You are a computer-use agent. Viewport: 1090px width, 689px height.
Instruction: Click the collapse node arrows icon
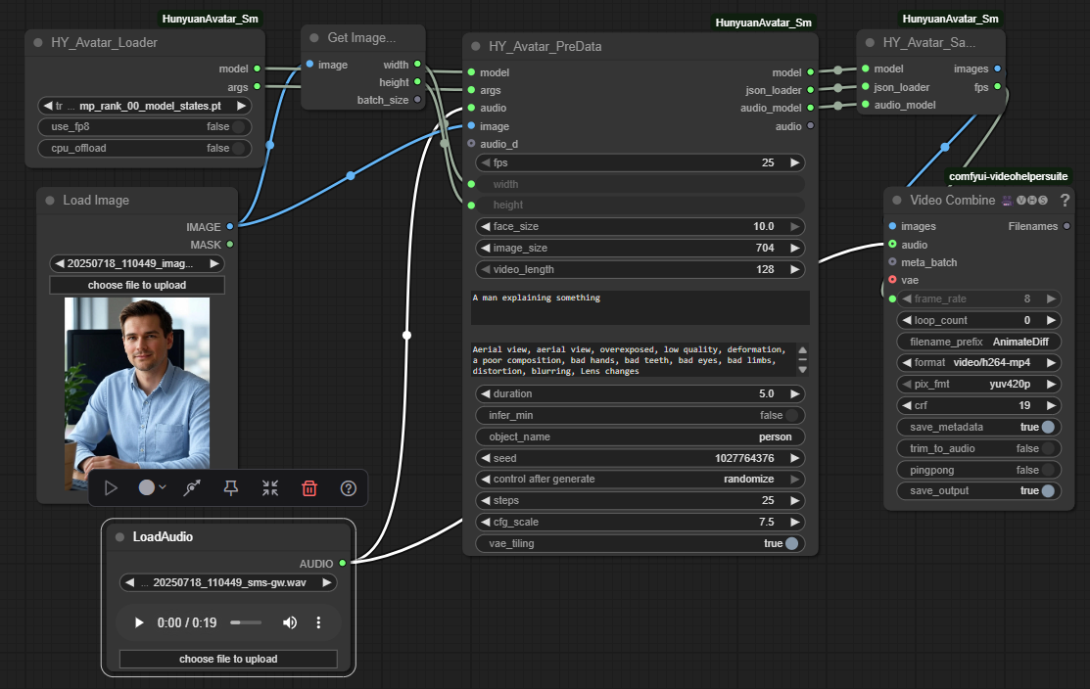pos(270,487)
